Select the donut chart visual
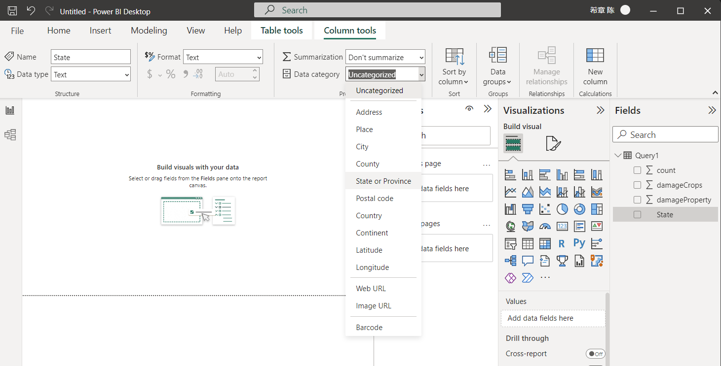Image resolution: width=721 pixels, height=366 pixels. pyautogui.click(x=579, y=209)
